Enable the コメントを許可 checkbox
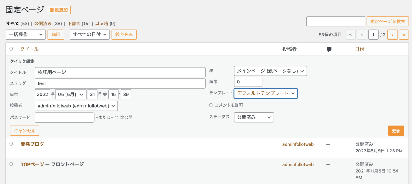412x184 pixels. pyautogui.click(x=211, y=105)
